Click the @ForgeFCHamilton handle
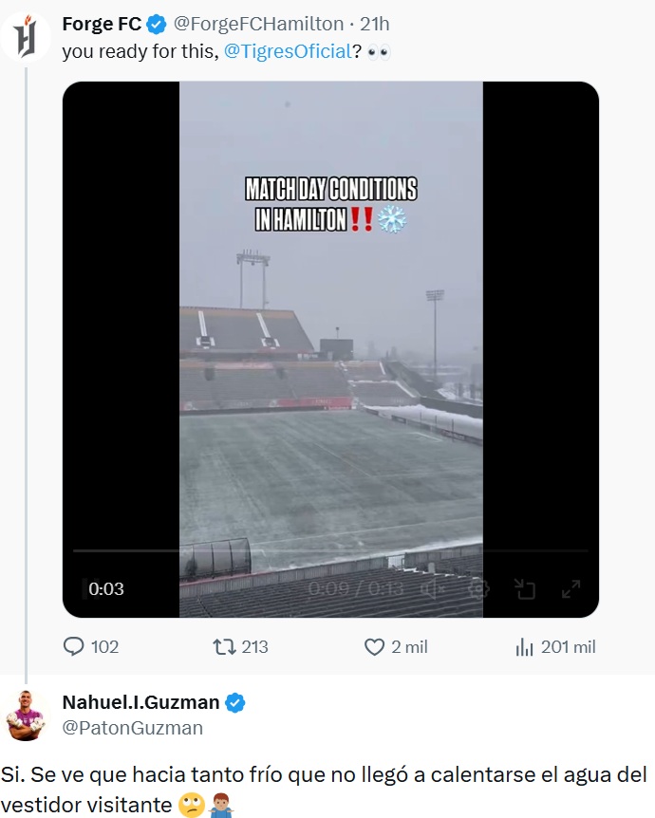This screenshot has width=655, height=818. tap(258, 25)
